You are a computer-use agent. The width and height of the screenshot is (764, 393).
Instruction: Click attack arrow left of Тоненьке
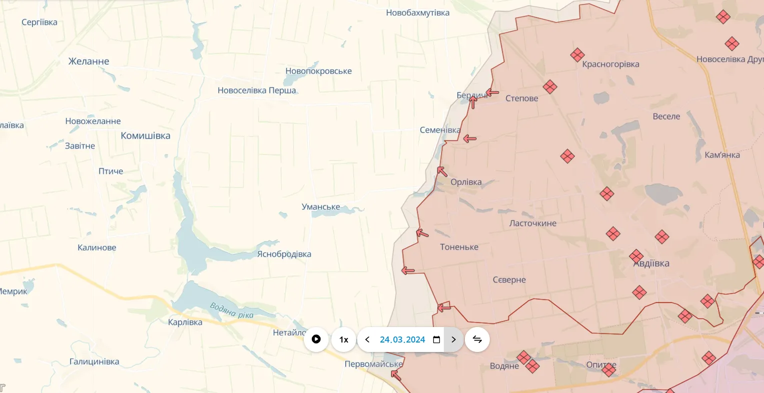422,232
